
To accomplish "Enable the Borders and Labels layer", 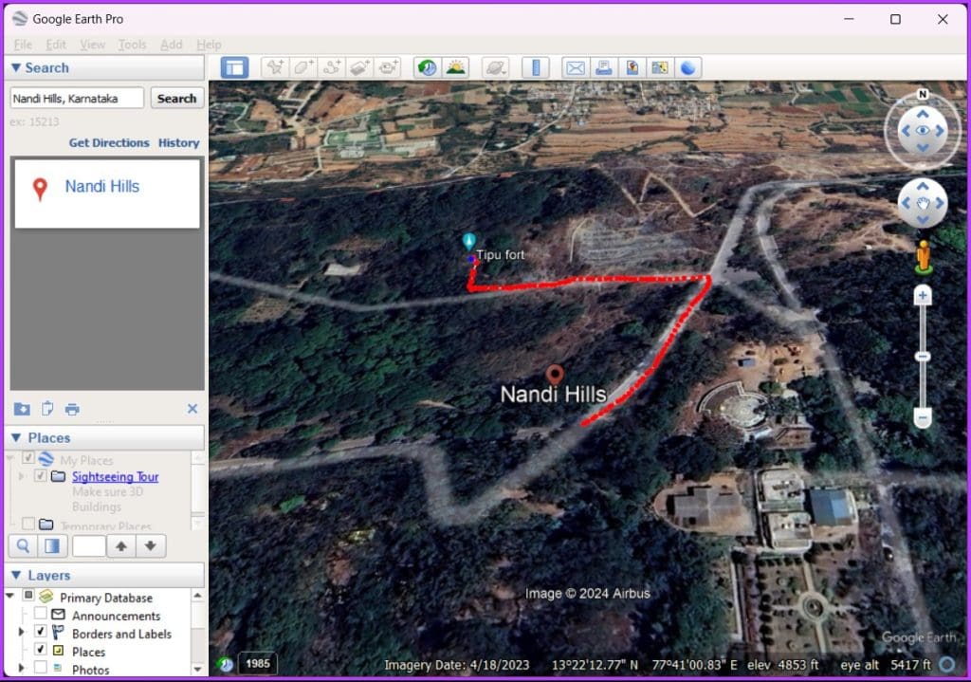I will tap(40, 633).
